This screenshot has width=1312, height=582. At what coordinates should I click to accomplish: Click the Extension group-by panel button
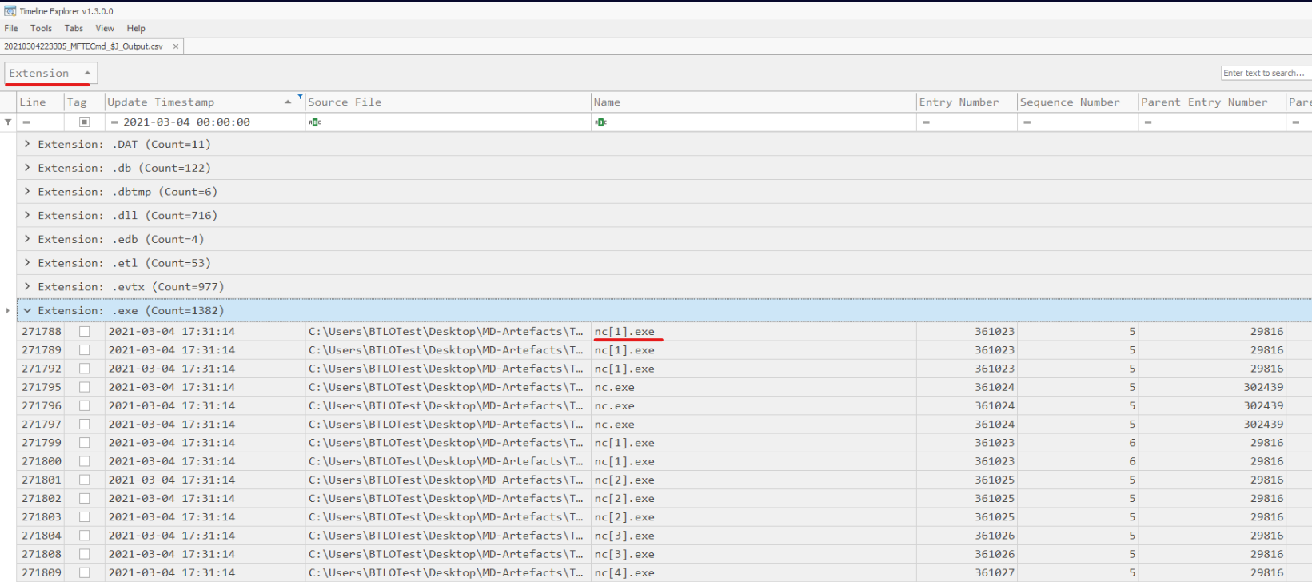50,73
